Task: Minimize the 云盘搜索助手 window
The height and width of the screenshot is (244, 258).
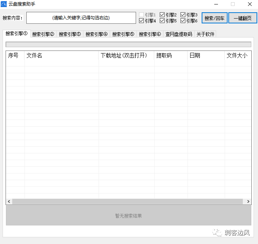Action: click(216, 4)
